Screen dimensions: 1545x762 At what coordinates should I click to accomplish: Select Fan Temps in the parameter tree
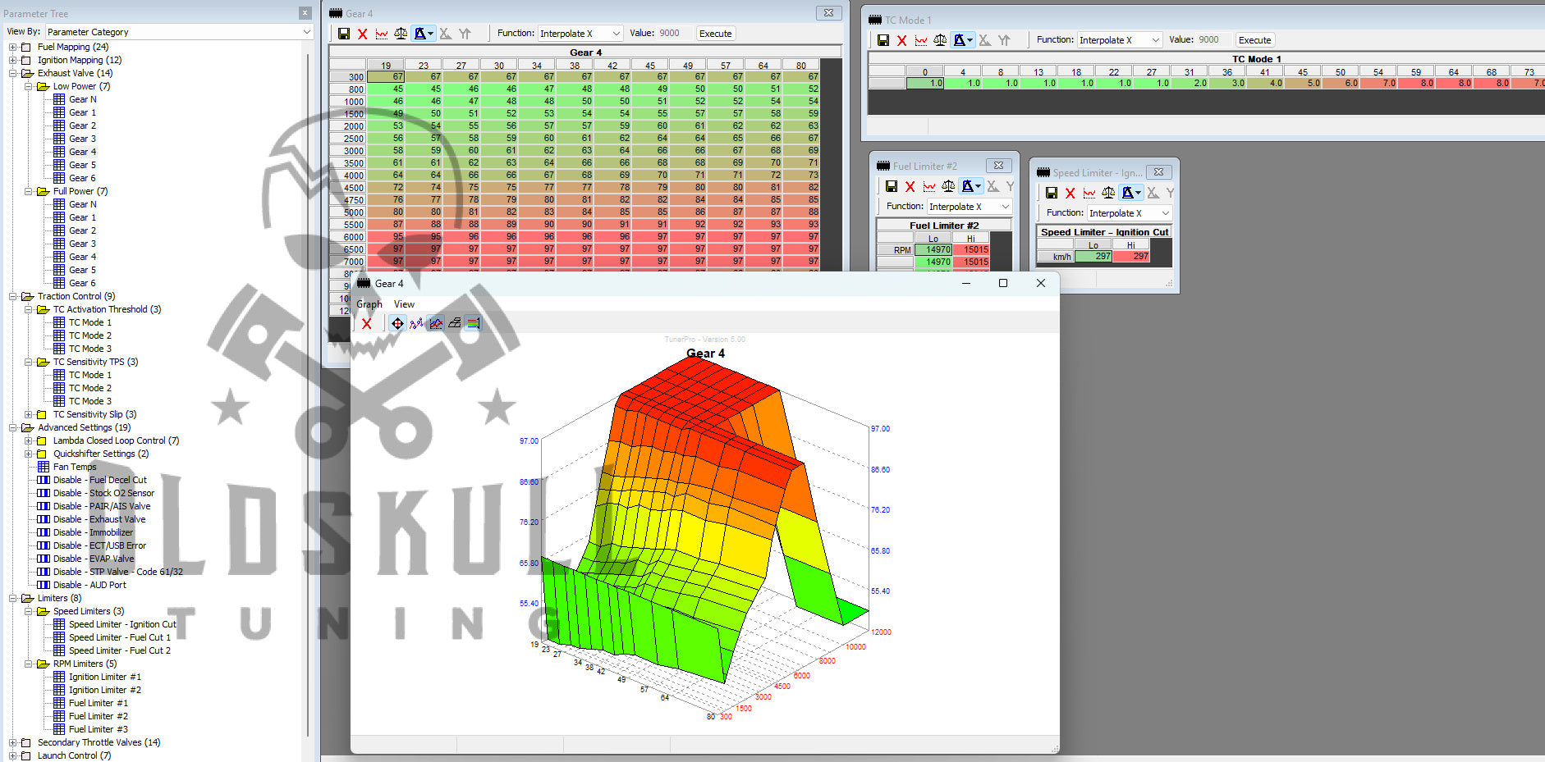(75, 467)
